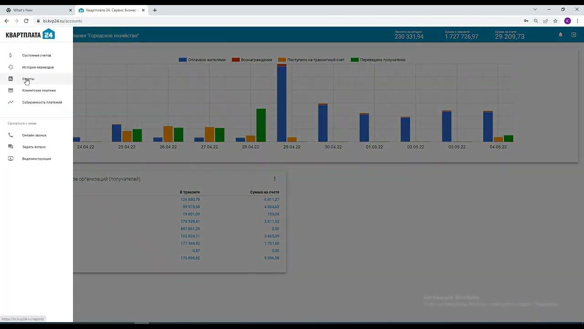Screen dimensions: 584x329
Task: Click the history clock icon
Action: (10, 67)
